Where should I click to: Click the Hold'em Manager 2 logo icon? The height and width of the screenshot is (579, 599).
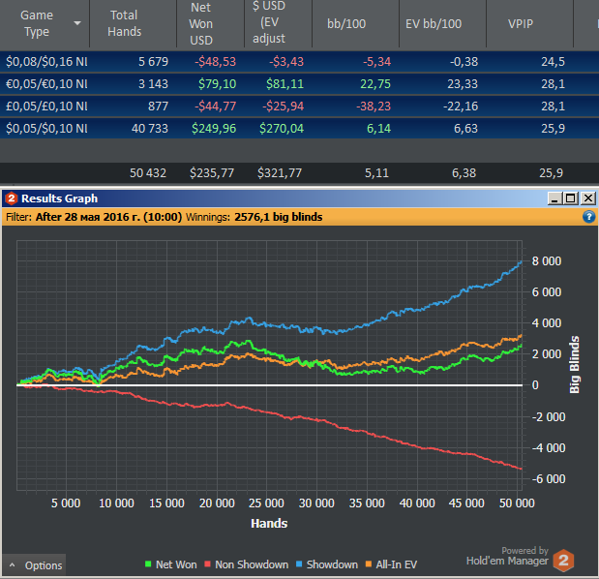coord(564,561)
